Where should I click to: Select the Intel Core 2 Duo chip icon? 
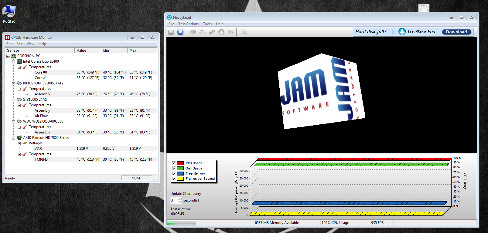pos(19,61)
